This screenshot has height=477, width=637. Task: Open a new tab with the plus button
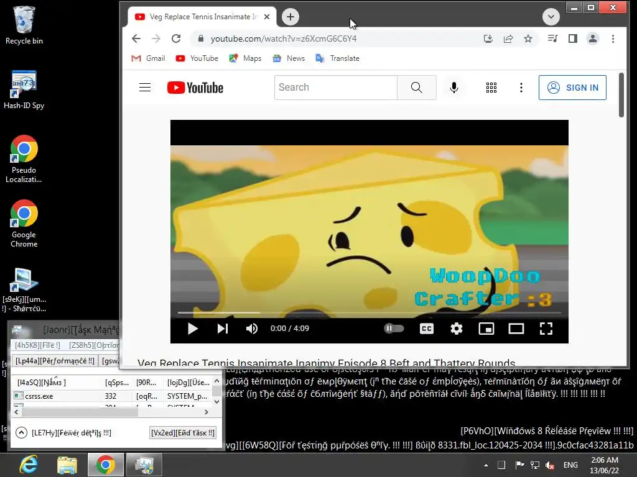[x=290, y=17]
